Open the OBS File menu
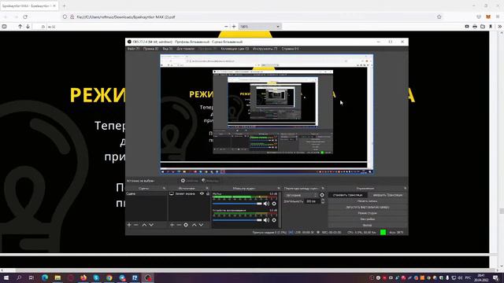Viewport: 504px width, 283px height. click(x=133, y=49)
